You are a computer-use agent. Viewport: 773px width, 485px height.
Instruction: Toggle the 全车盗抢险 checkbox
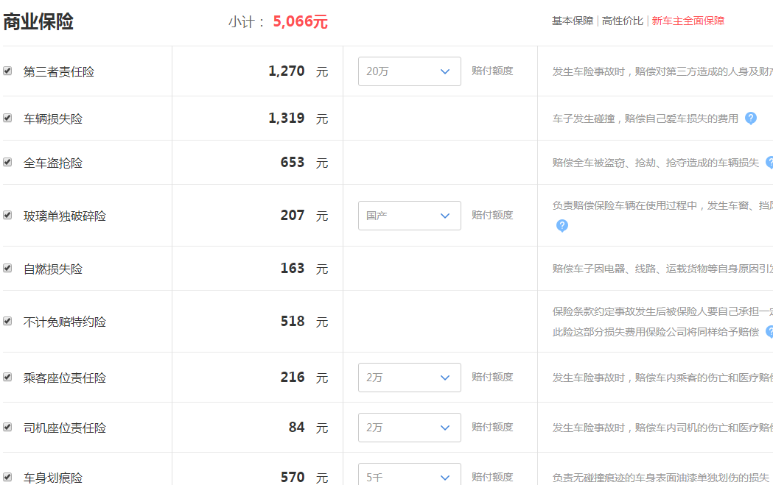tap(7, 163)
